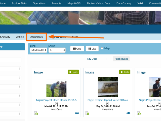
Task: Select the Activity tab
Action: coord(5,37)
